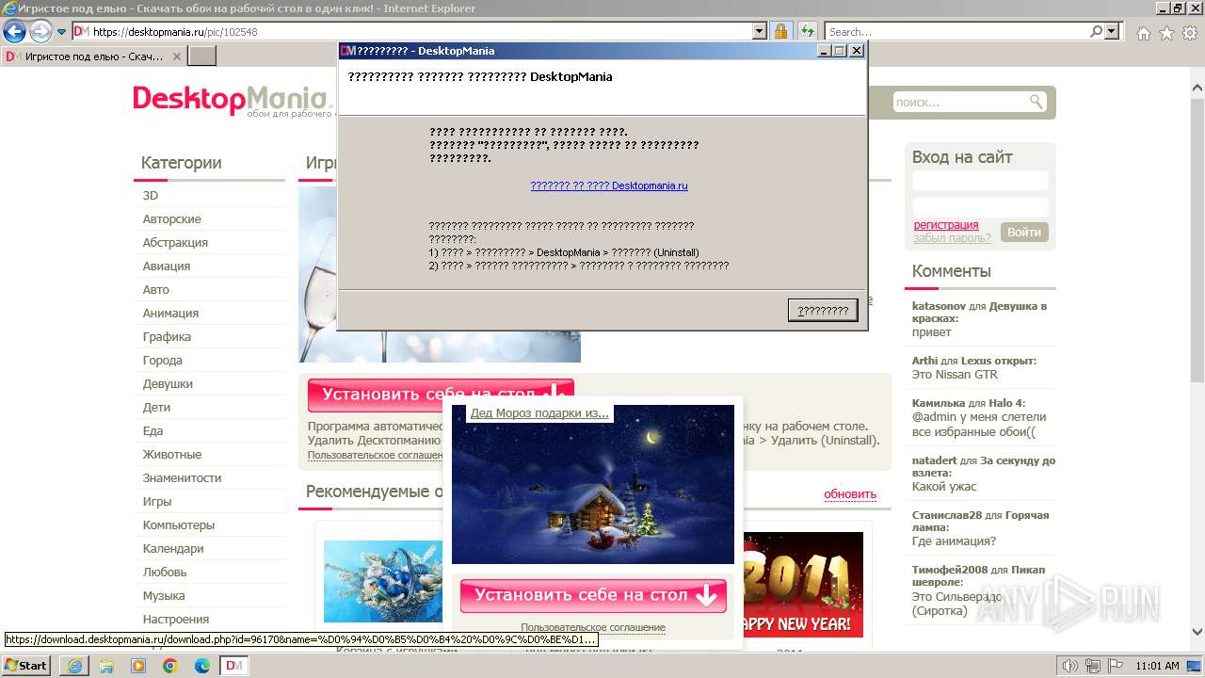
Task: Open category Компьютеры
Action: pyautogui.click(x=179, y=525)
